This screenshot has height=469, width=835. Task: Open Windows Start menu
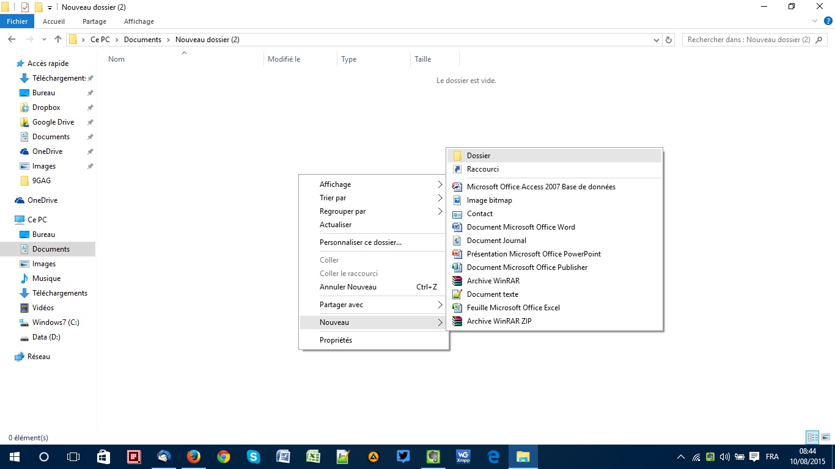(x=14, y=457)
